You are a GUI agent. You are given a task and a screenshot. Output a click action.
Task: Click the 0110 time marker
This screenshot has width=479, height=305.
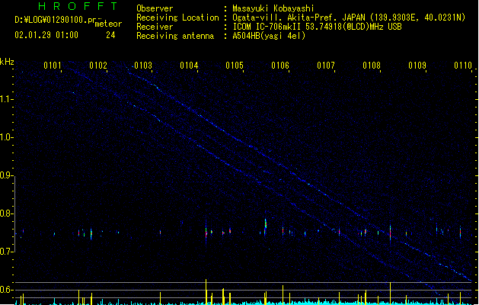pos(463,66)
